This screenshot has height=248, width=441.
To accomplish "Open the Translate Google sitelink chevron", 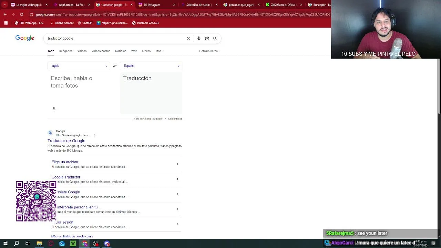I will (177, 194).
